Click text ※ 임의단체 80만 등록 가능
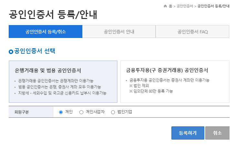This screenshot has width=236, height=146. coord(151,91)
